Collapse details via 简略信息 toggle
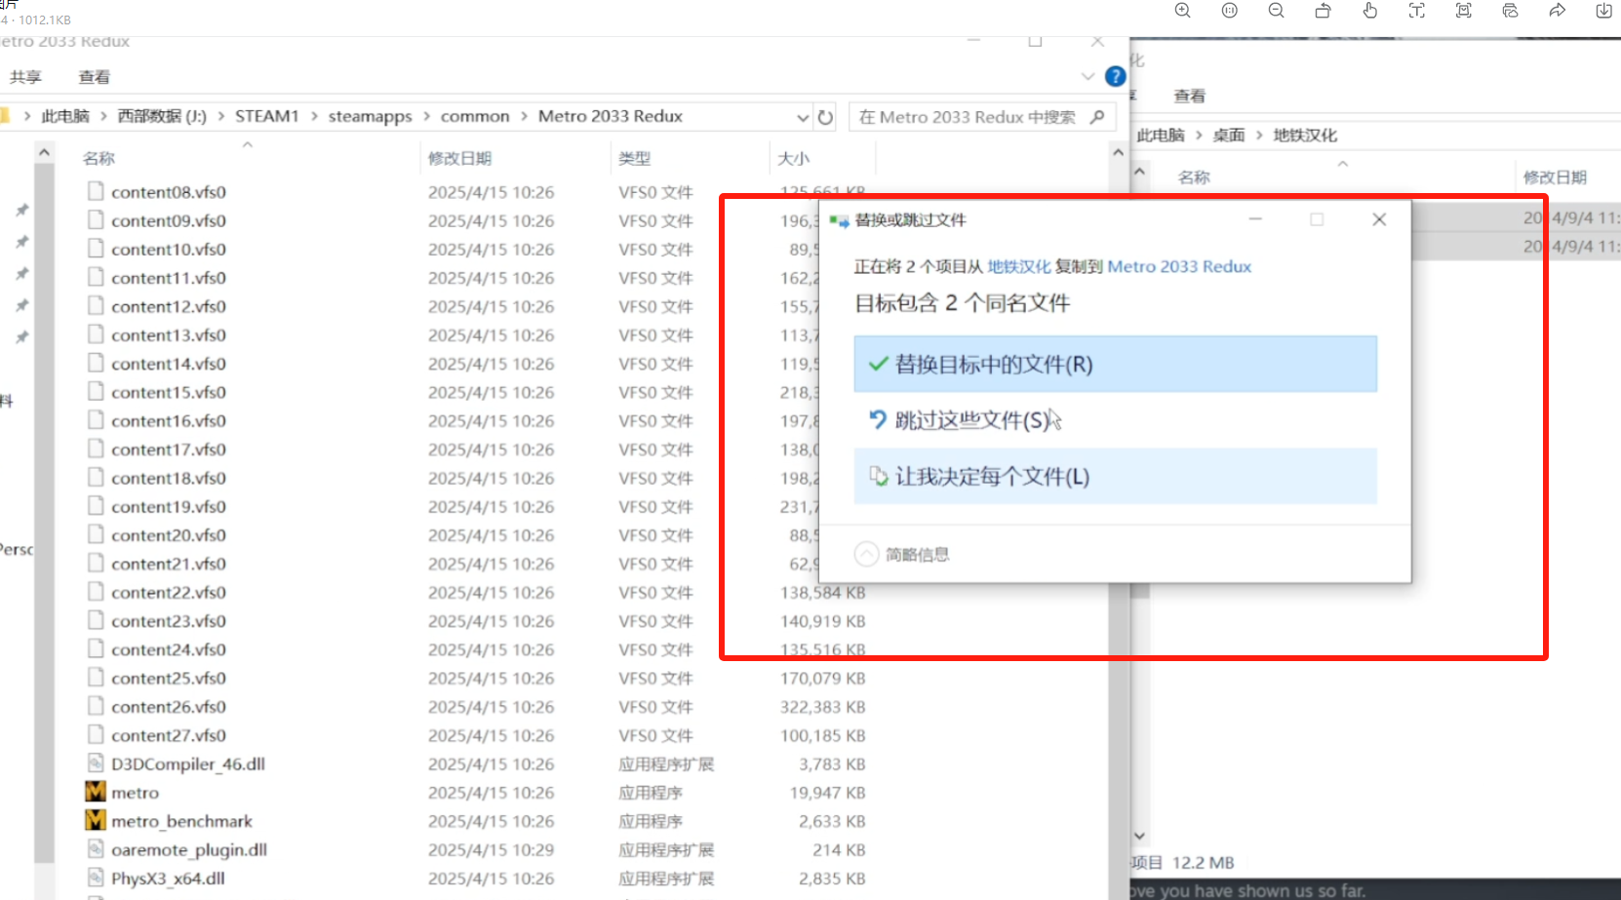 902,554
